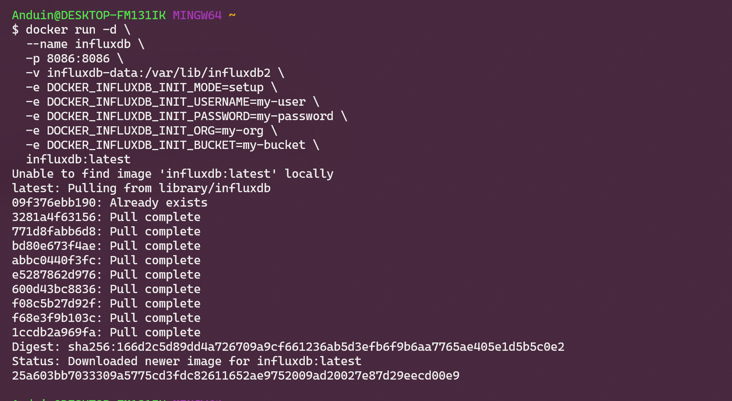
Task: Click the 'Already exists' layer status
Action: click(x=159, y=203)
